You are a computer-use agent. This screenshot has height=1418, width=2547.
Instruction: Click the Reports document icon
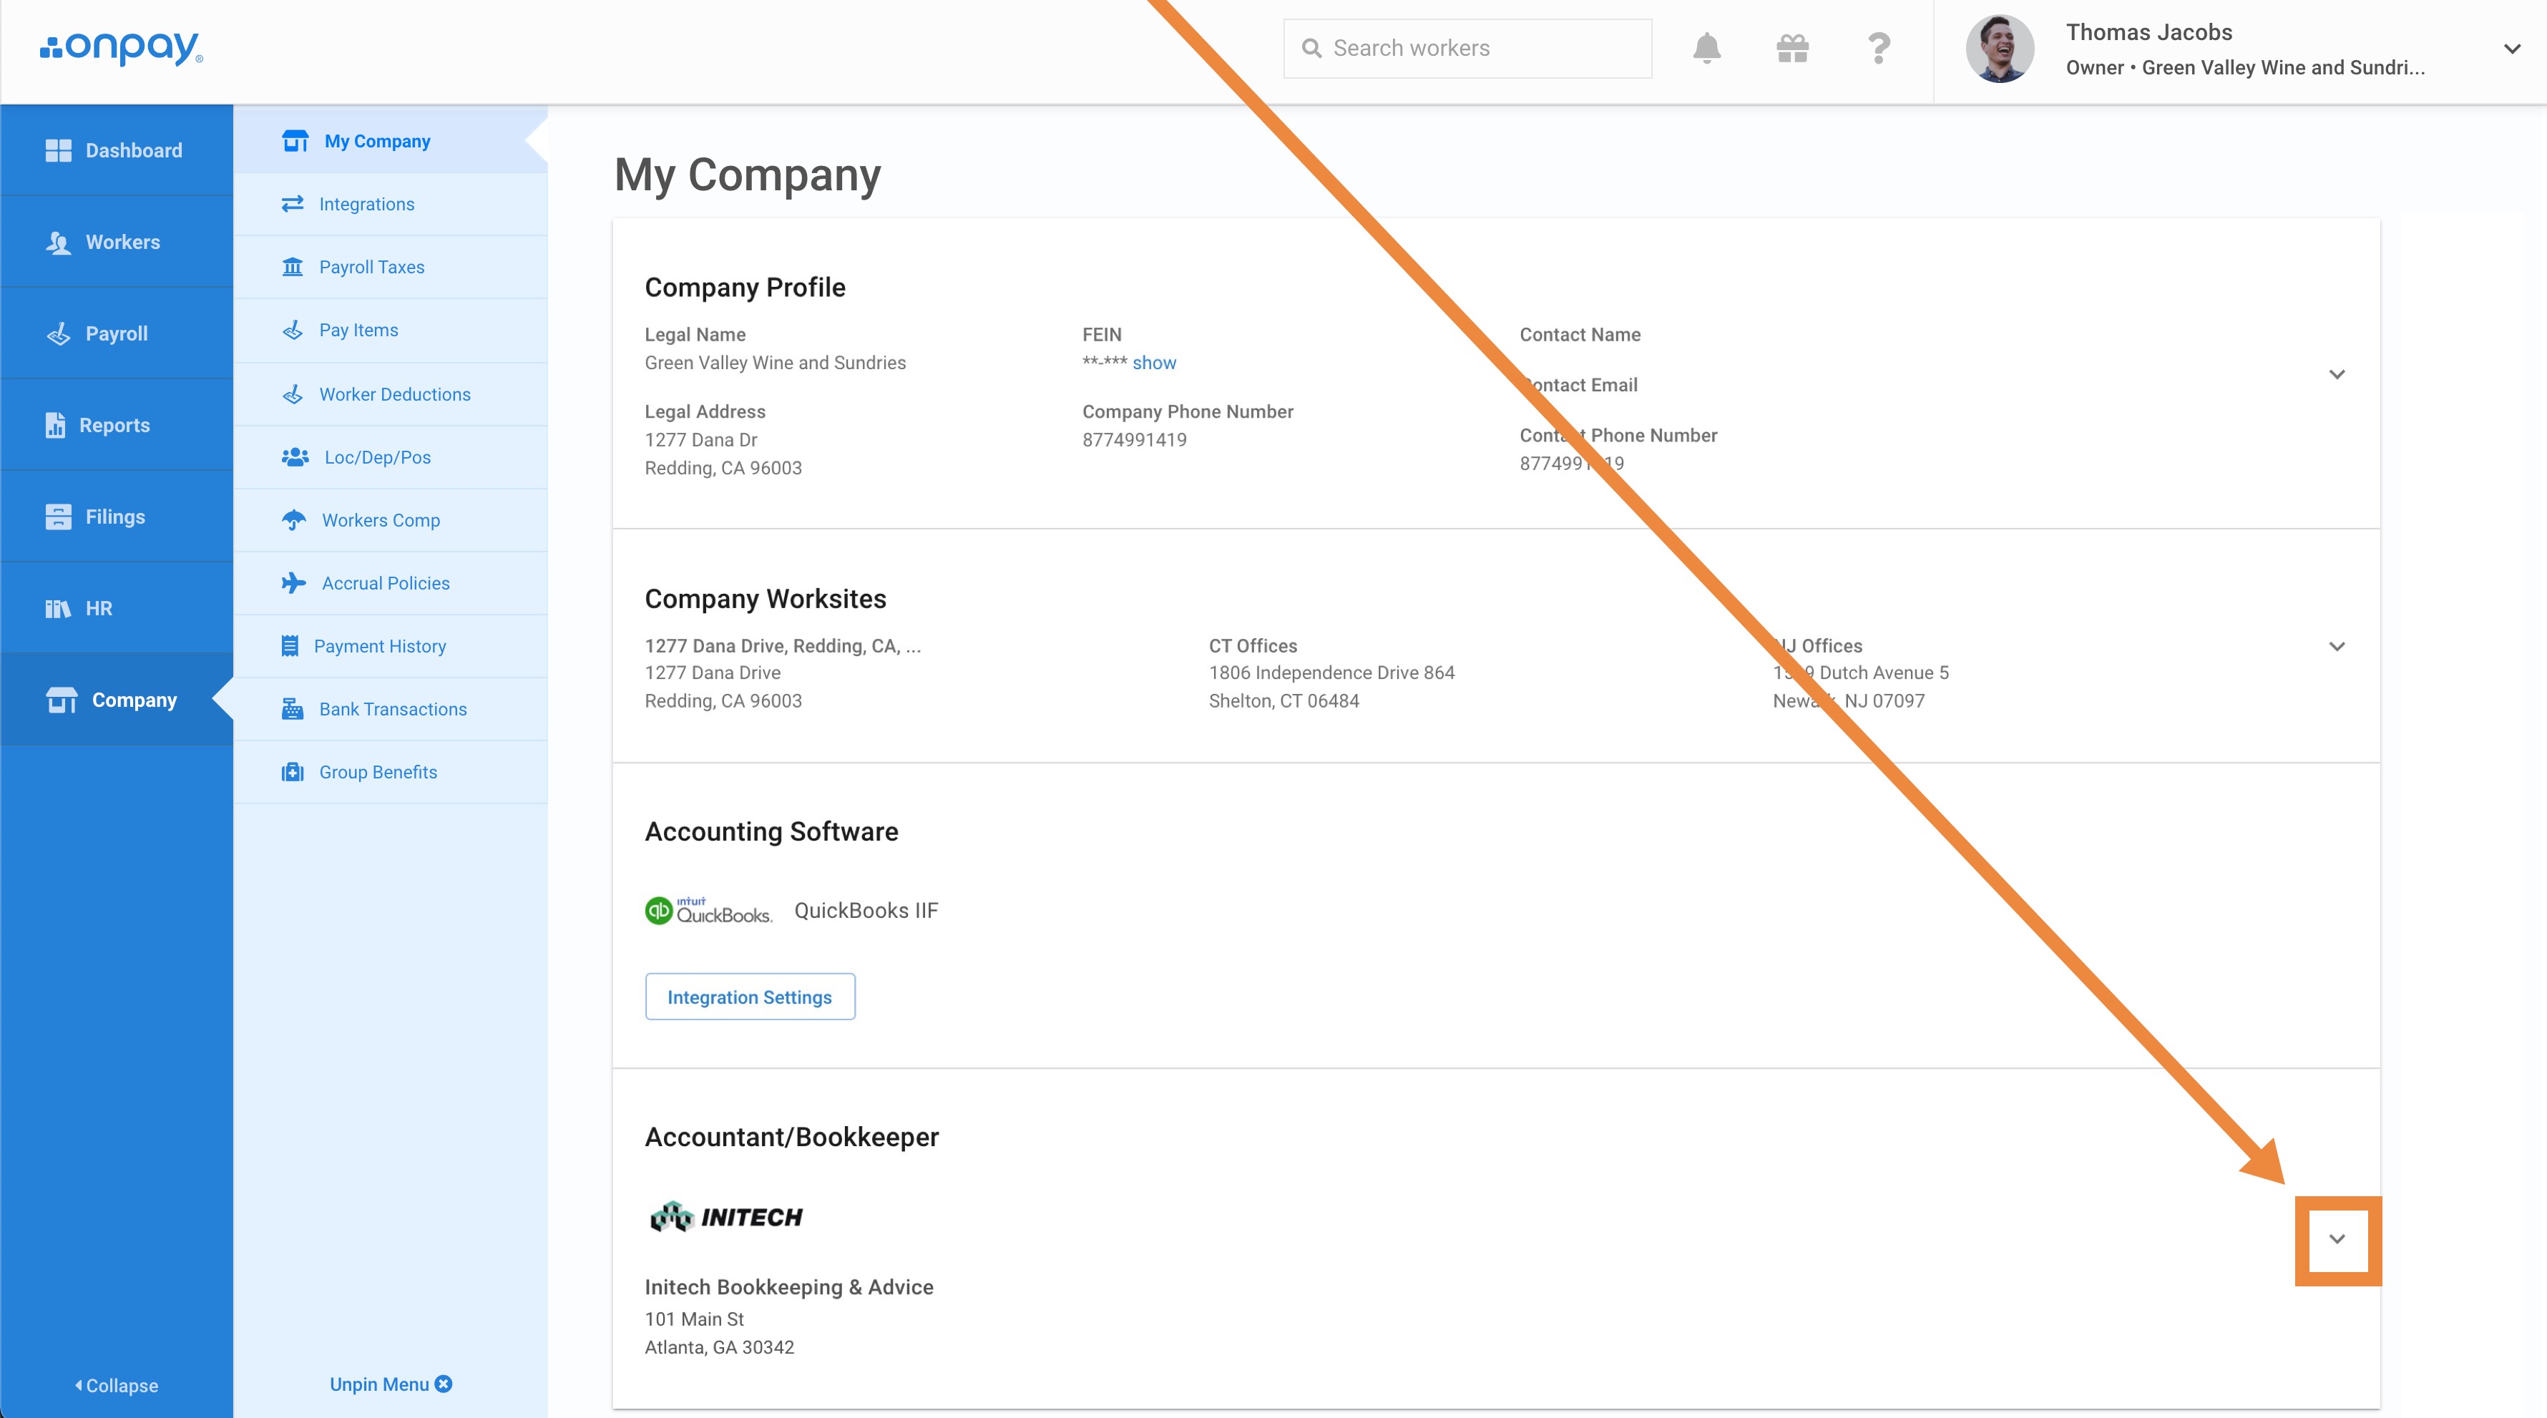point(55,425)
